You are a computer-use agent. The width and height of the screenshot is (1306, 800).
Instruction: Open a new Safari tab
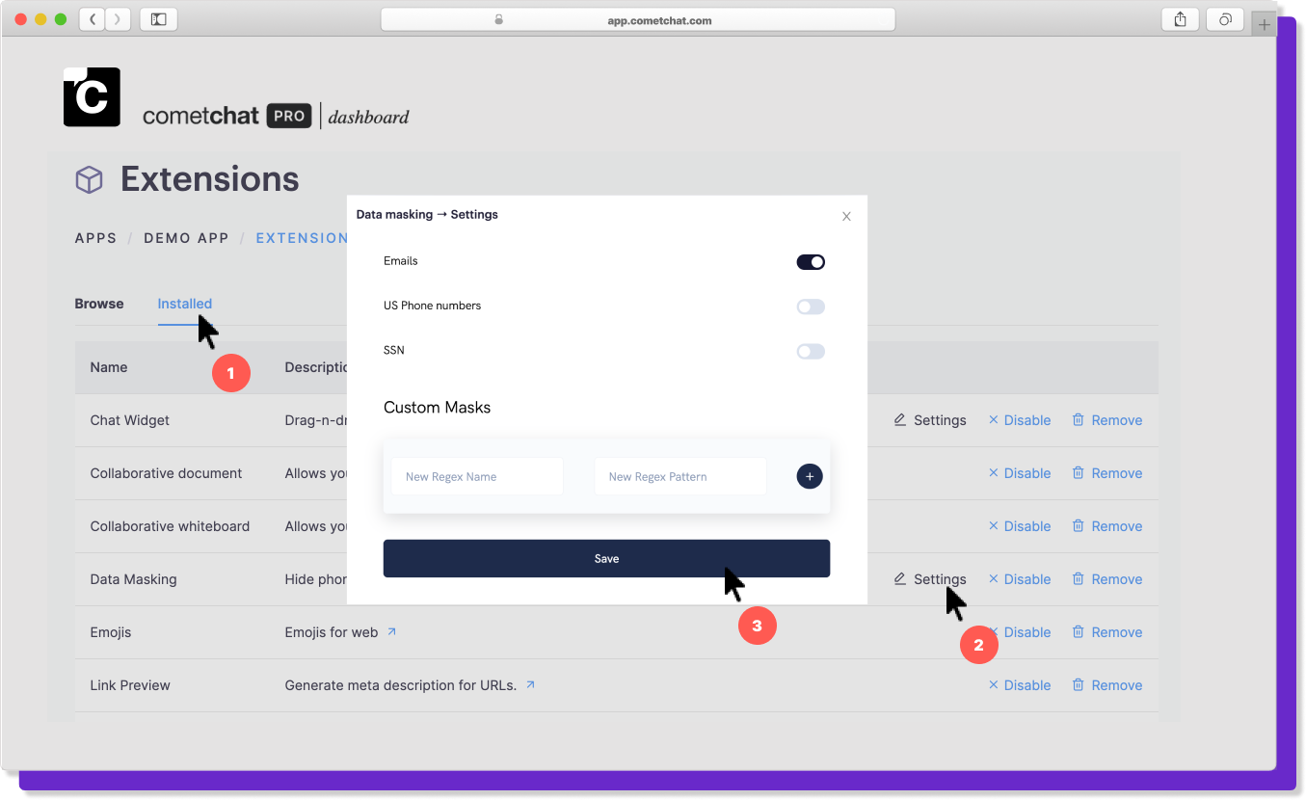coord(1265,24)
